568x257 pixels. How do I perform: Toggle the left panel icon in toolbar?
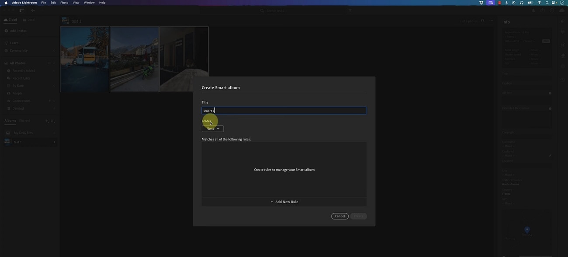[22, 10]
